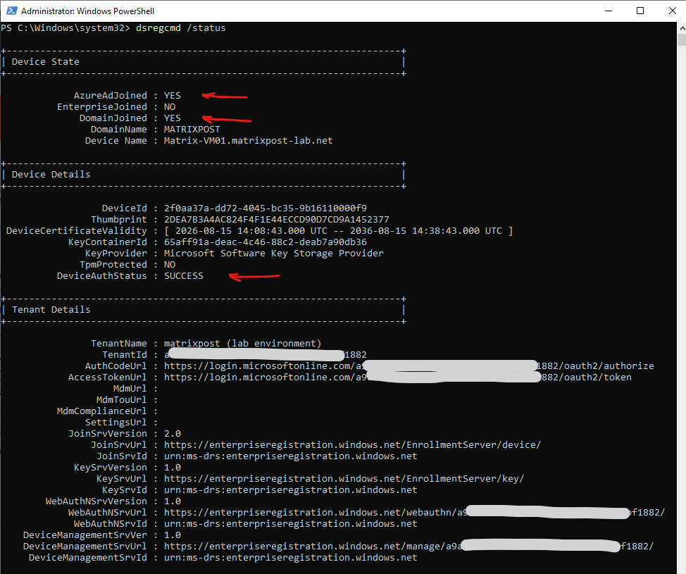Click the WebAuthNSrvId urn value
This screenshot has height=574, width=686.
[x=291, y=524]
